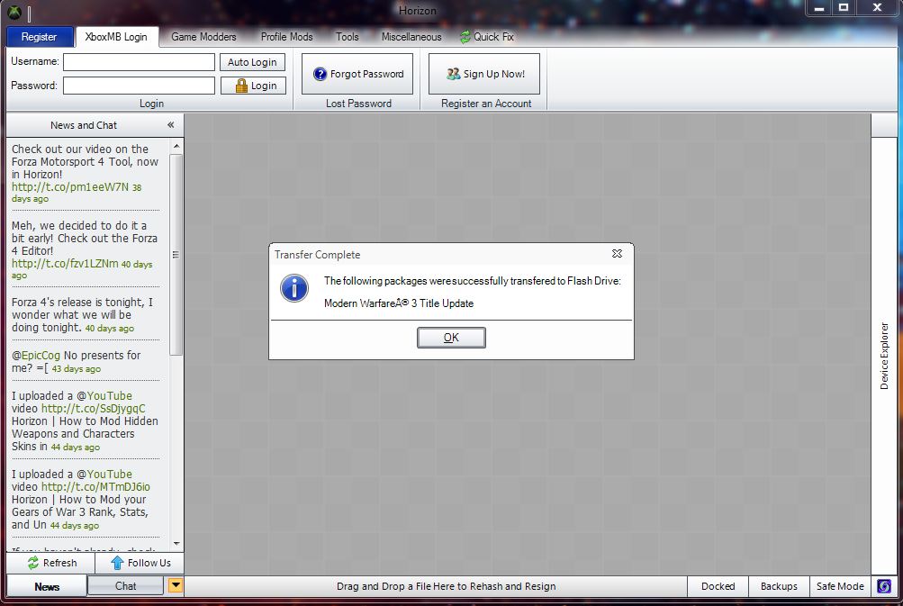
Task: Select the News tab at bottom
Action: [x=47, y=586]
